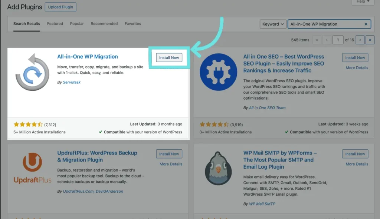Open the WP Mail SMTP author link
Viewport: 380px width, 219px height.
pyautogui.click(x=262, y=204)
